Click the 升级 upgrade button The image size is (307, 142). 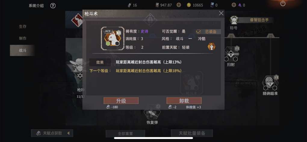121,101
